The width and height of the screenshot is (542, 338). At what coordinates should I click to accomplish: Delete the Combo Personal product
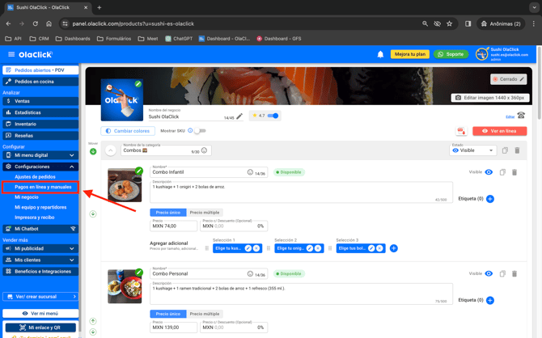click(514, 274)
